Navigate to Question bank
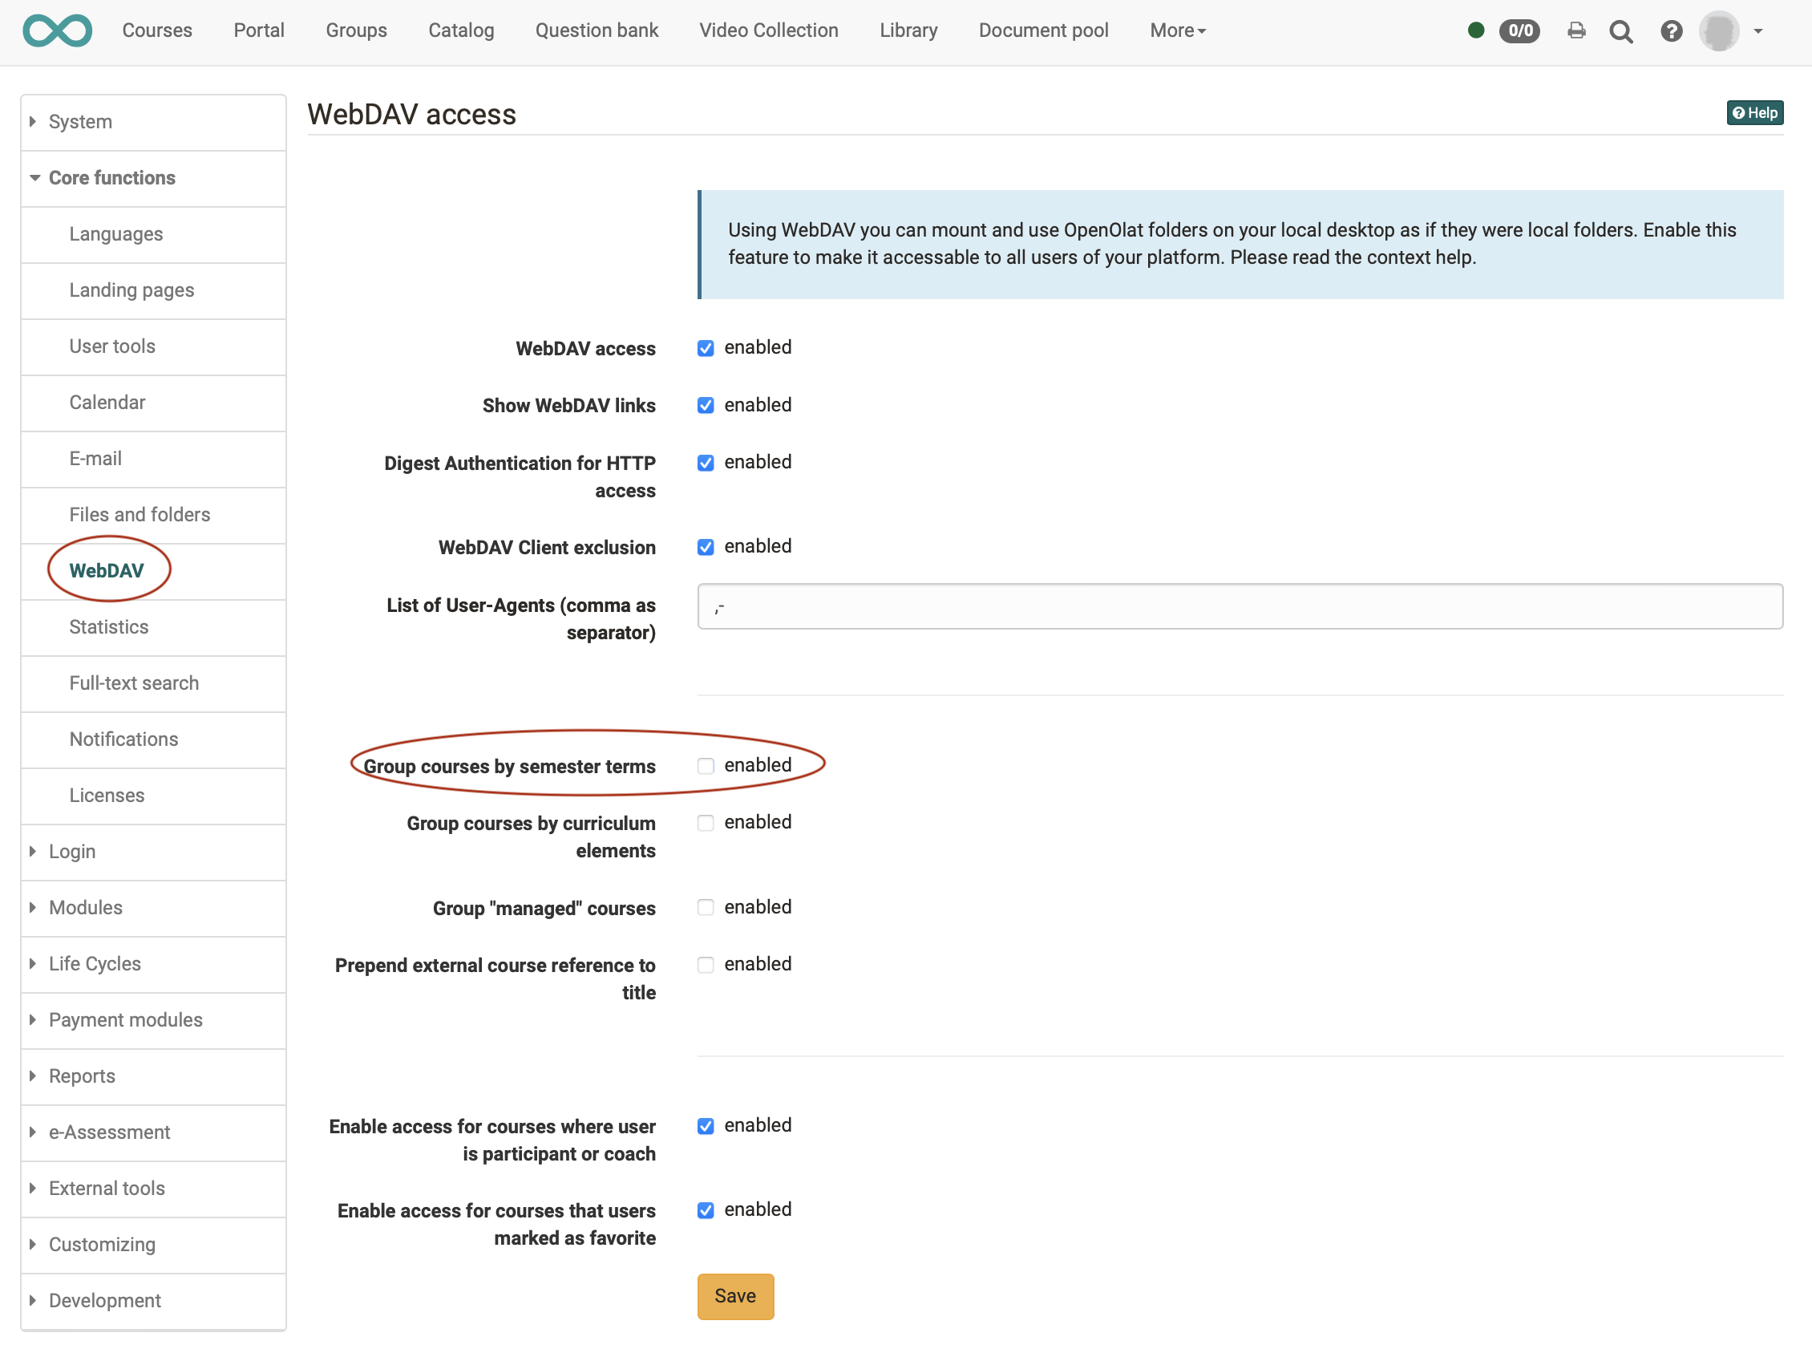The image size is (1812, 1349). [x=597, y=30]
